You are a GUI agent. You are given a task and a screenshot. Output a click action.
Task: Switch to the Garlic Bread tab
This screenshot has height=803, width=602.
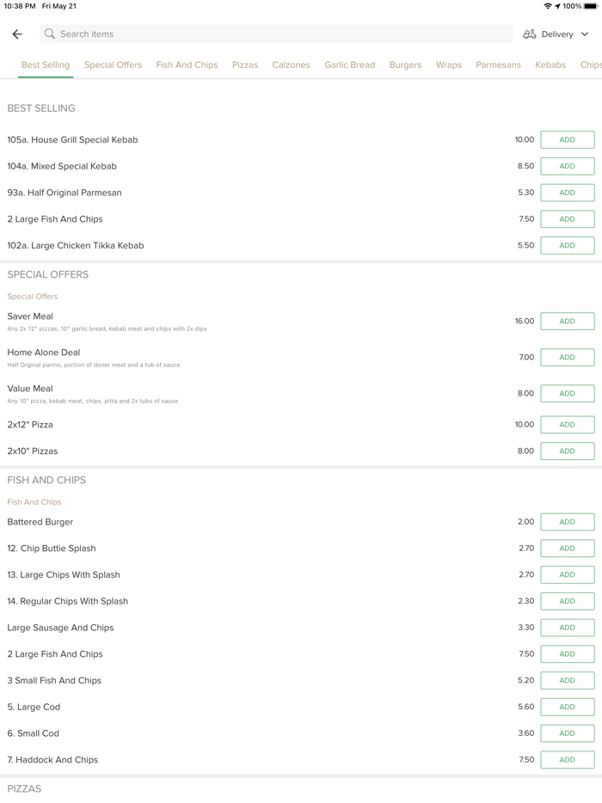[349, 64]
